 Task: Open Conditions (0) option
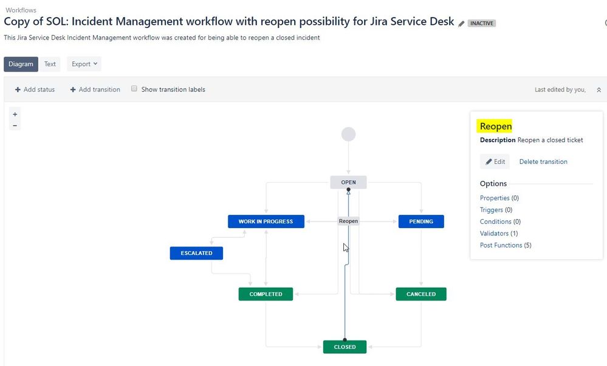(x=500, y=222)
